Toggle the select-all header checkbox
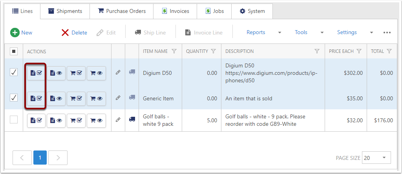402x174 pixels. (x=13, y=51)
